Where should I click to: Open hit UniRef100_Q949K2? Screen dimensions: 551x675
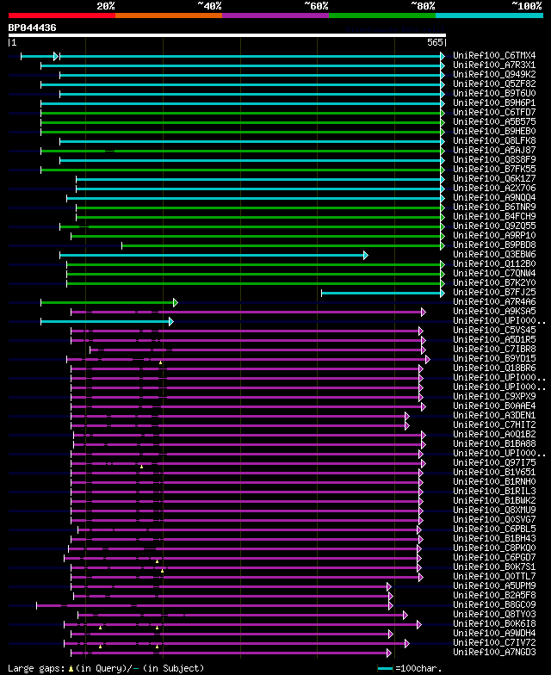pyautogui.click(x=494, y=74)
